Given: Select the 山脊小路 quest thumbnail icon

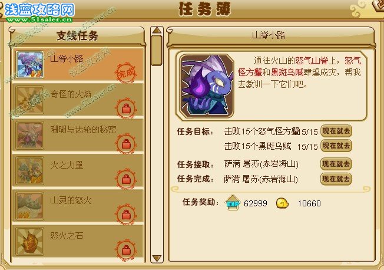Looking at the screenshot, I should 29,65.
